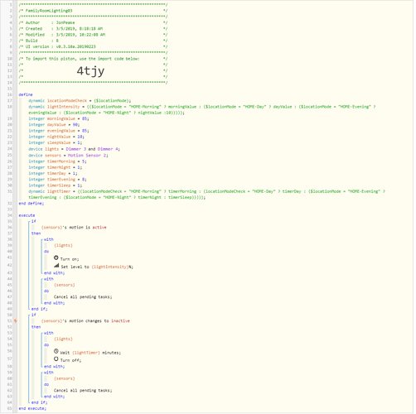
Task: Select the integer timerSleep = 1 line
Action: pos(56,186)
